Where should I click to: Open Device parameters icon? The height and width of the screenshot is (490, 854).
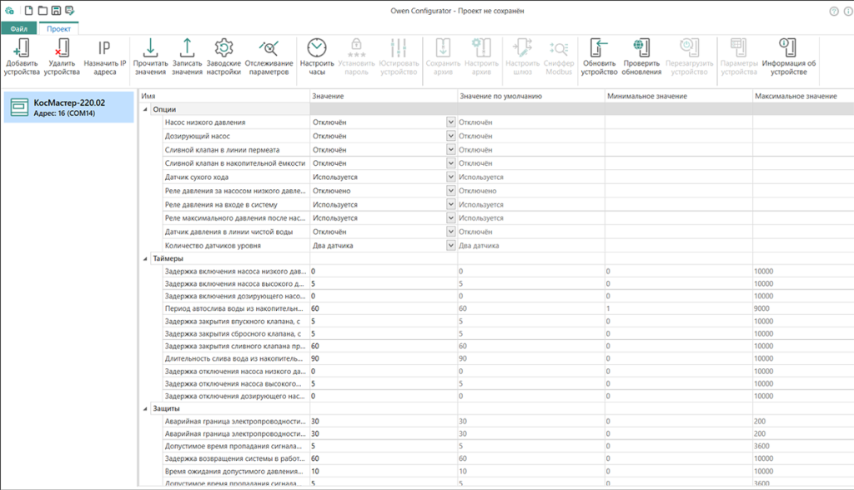click(739, 47)
